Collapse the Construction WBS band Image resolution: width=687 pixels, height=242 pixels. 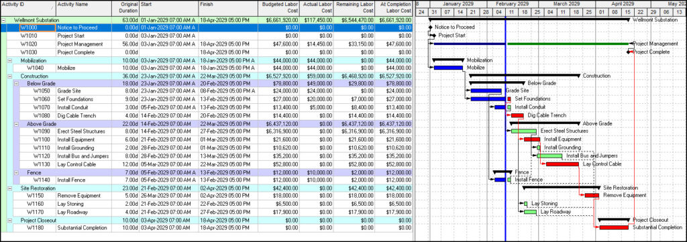pos(10,76)
